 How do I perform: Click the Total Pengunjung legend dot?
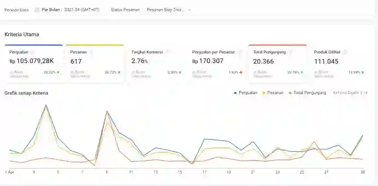coord(290,93)
